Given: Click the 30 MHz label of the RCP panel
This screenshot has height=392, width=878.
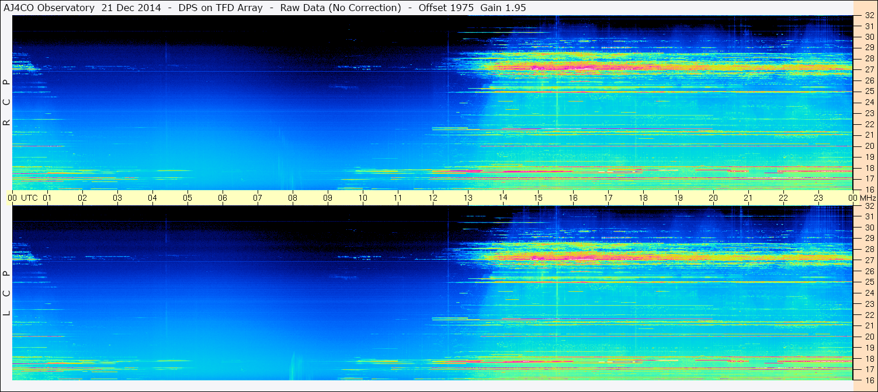Looking at the screenshot, I should tap(869, 36).
